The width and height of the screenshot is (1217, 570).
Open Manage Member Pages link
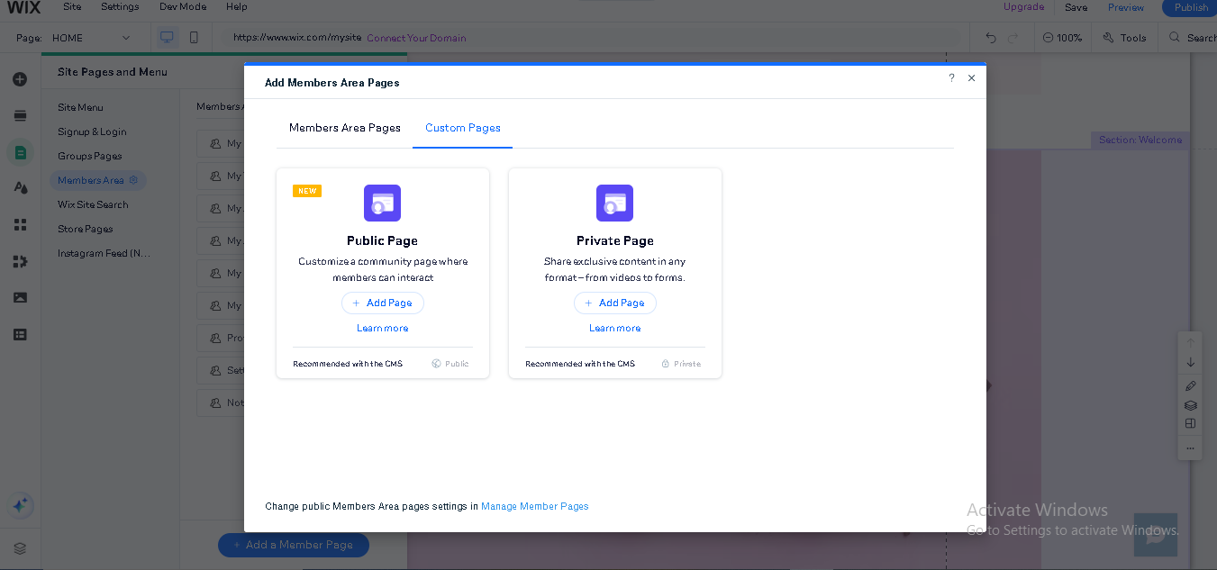tap(534, 507)
